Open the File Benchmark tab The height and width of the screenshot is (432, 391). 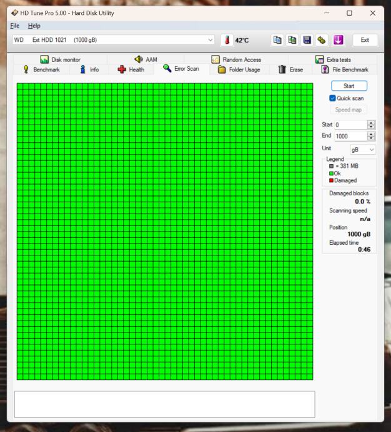point(345,69)
